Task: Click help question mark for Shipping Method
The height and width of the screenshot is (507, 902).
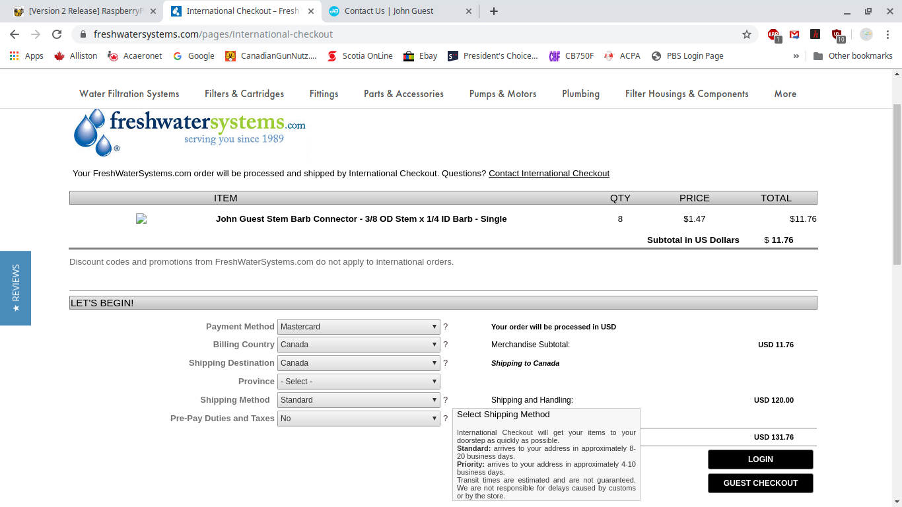Action: tap(445, 400)
